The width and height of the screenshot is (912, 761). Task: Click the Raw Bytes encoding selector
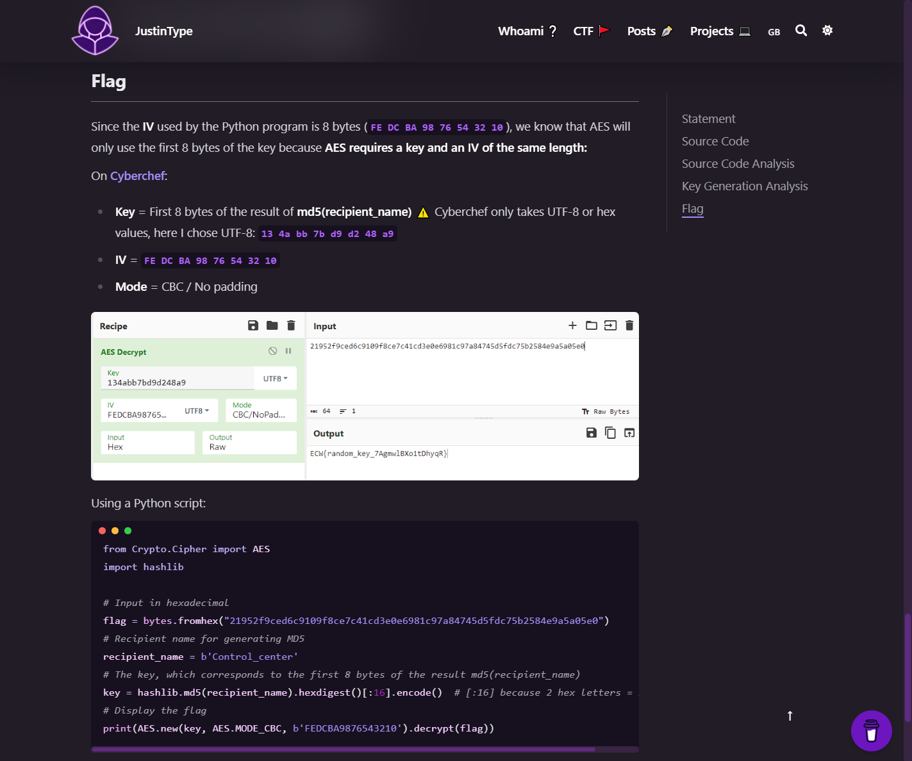click(606, 411)
